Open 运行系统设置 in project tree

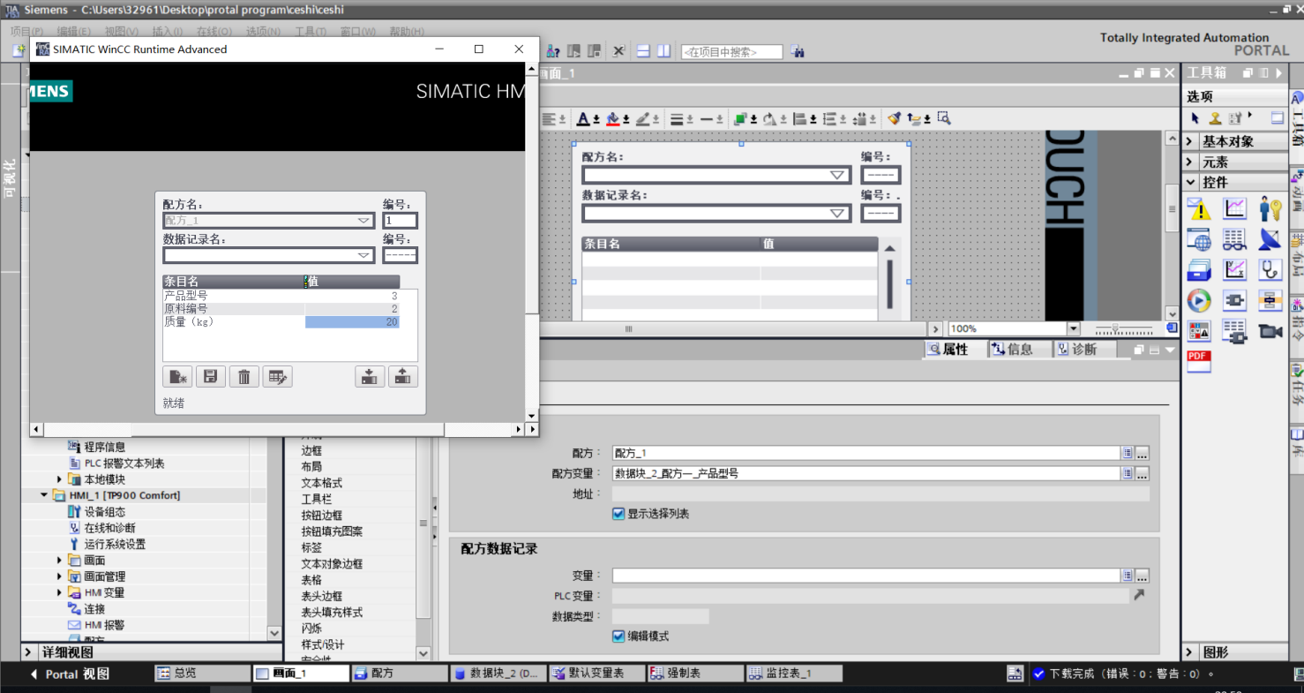click(115, 545)
